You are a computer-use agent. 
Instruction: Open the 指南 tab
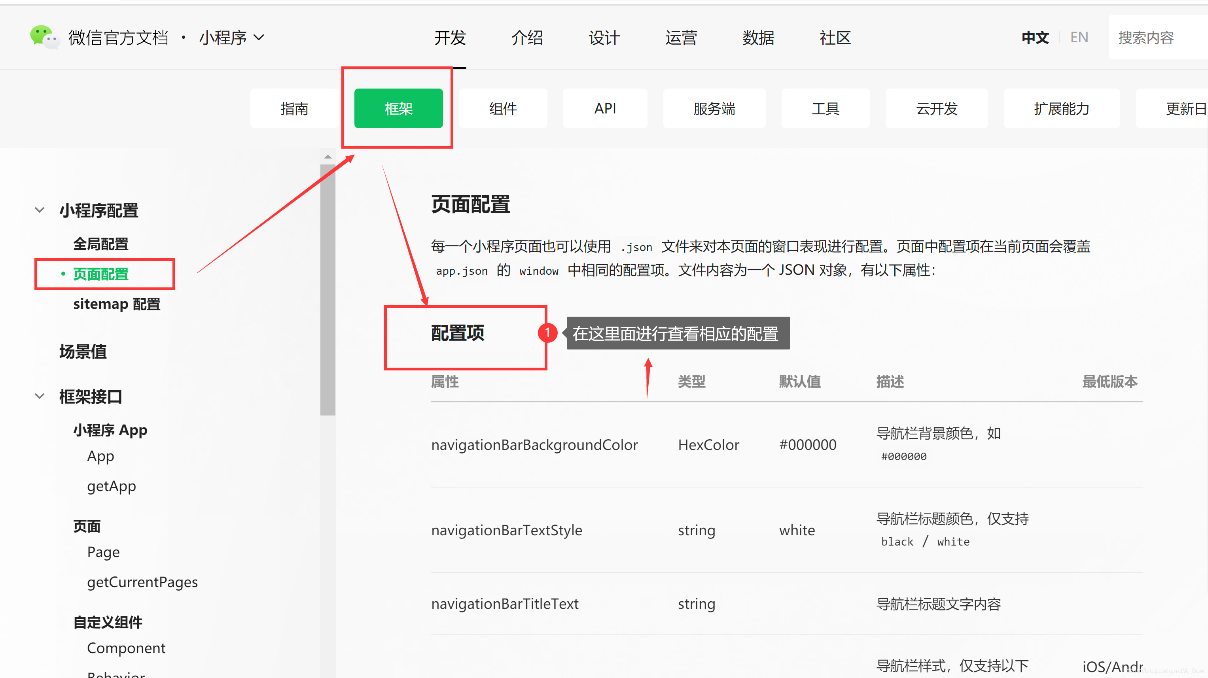click(x=294, y=108)
